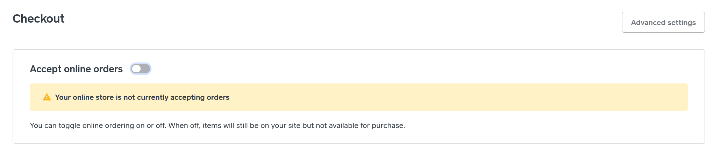Click the exclamation triangle in the yellow banner

[x=47, y=97]
